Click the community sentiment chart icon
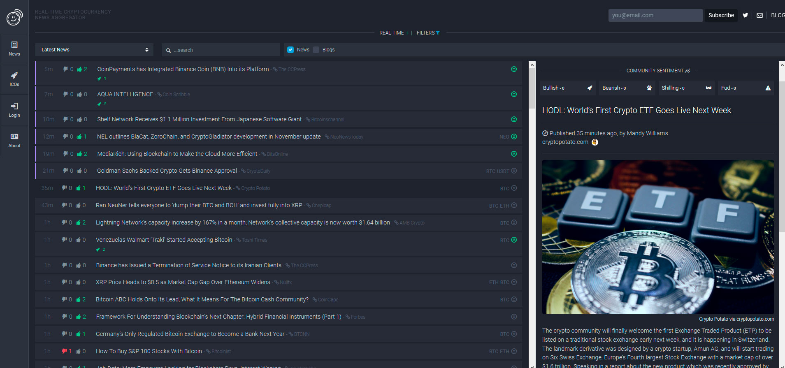Image resolution: width=785 pixels, height=368 pixels. pyautogui.click(x=687, y=71)
